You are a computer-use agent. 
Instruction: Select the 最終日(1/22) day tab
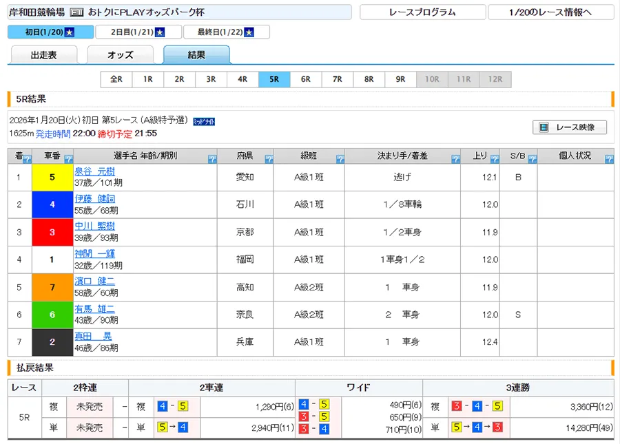pos(225,32)
